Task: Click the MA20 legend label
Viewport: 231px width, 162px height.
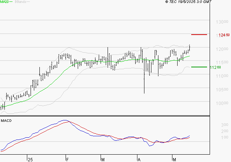Action: coord(4,2)
